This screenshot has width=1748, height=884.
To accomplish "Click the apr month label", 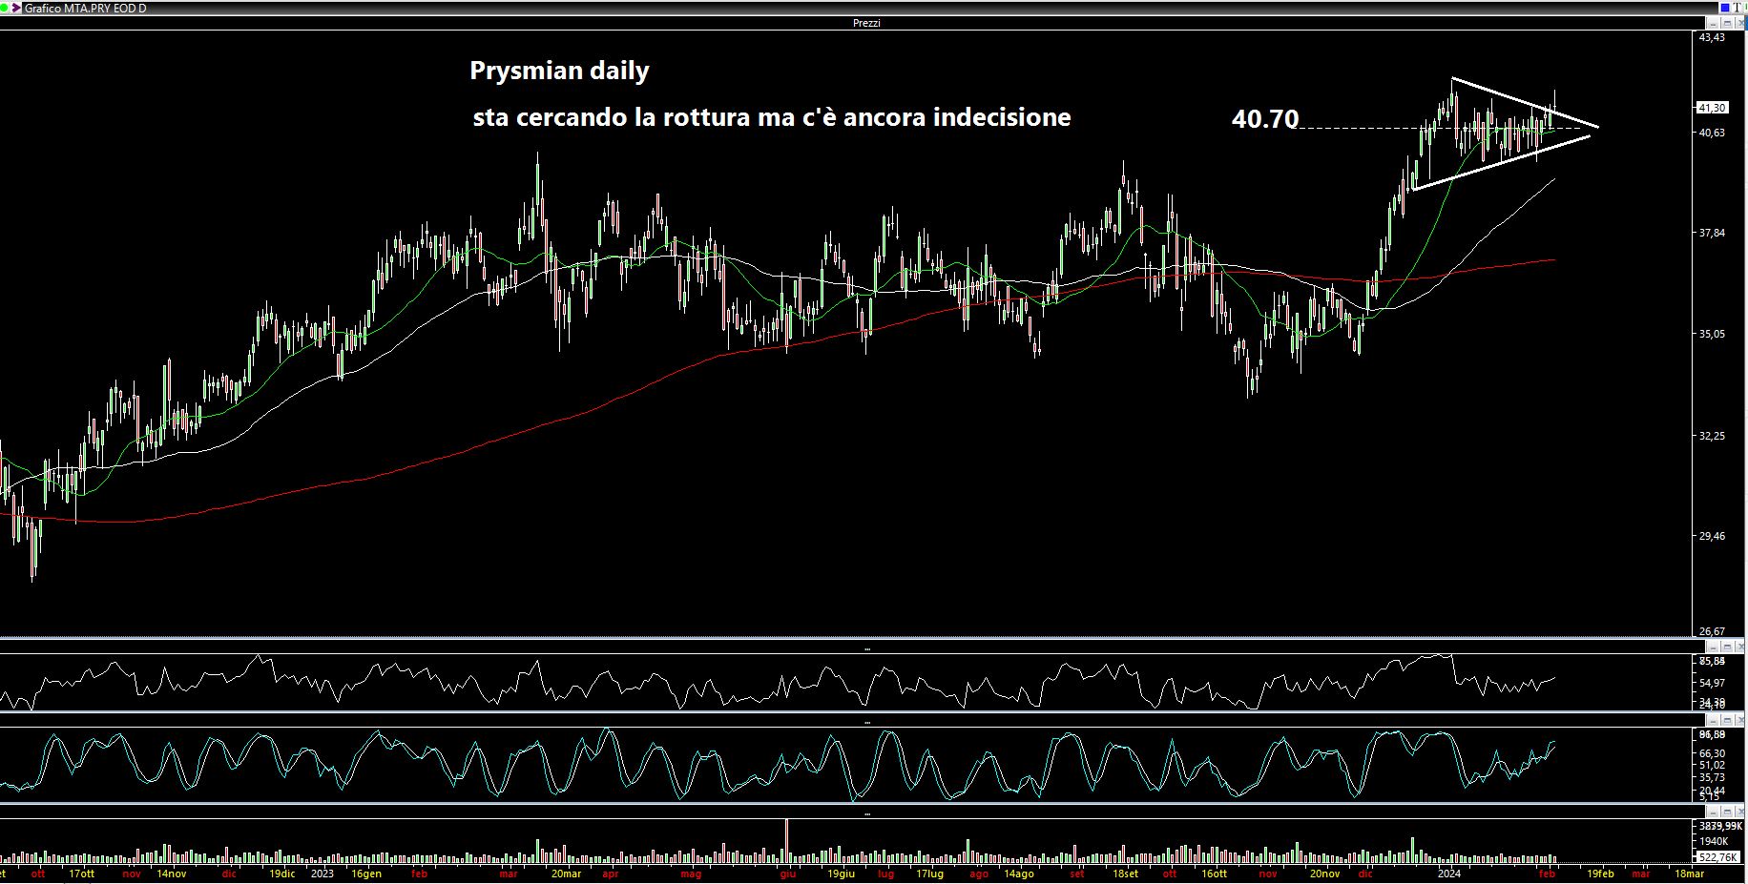I will coord(611,874).
